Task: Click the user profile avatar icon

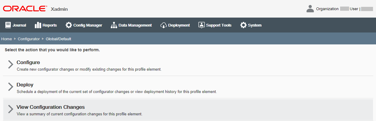Action: pyautogui.click(x=310, y=9)
